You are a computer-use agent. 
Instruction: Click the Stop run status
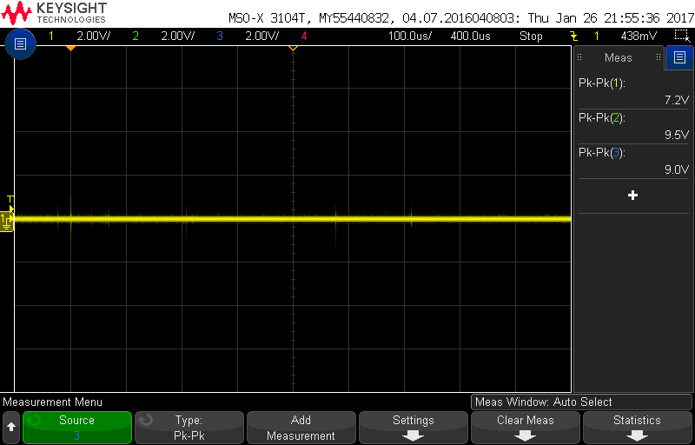[531, 37]
